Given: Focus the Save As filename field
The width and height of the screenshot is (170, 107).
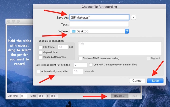Looking at the screenshot, I should (x=99, y=17).
